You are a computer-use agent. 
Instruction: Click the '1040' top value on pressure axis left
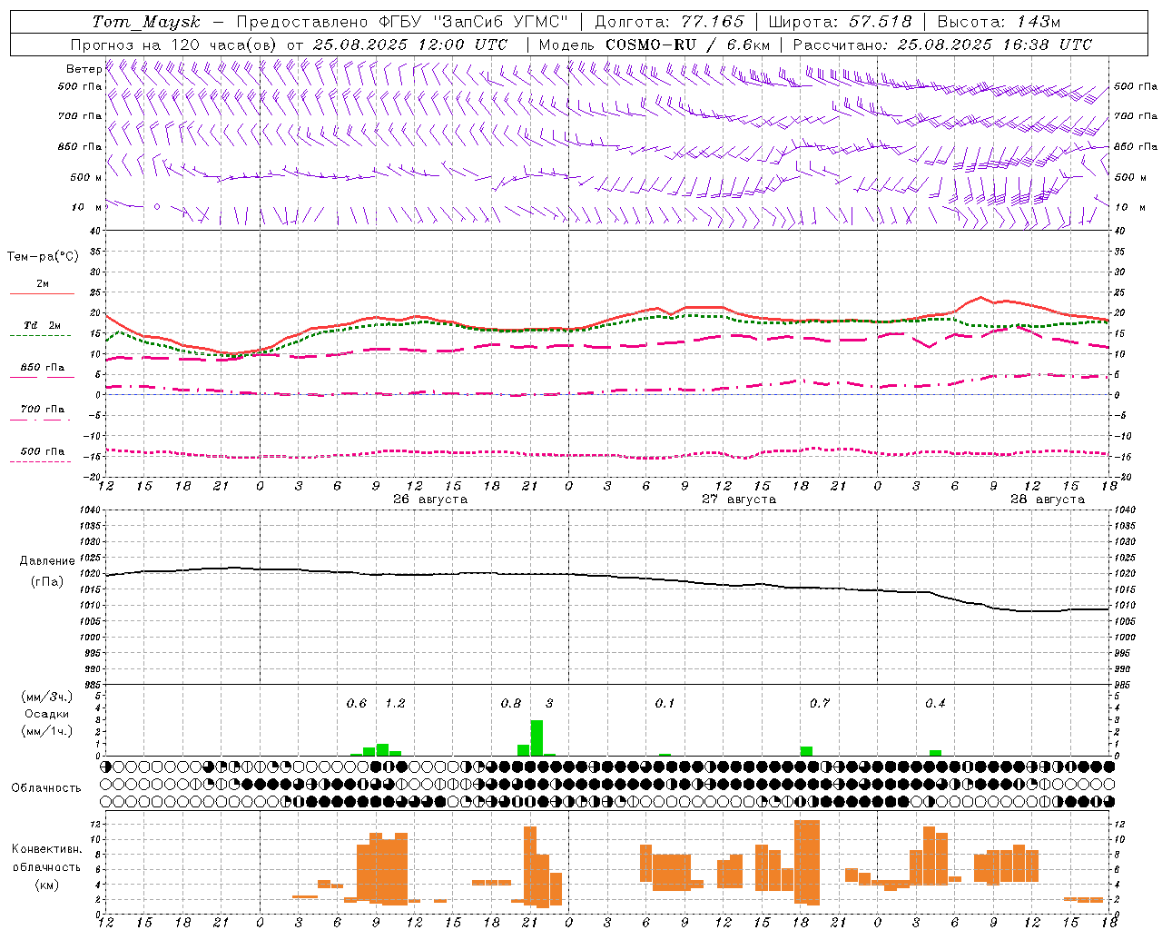[x=89, y=510]
